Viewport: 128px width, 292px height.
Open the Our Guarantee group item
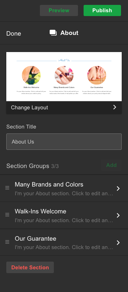(64, 242)
